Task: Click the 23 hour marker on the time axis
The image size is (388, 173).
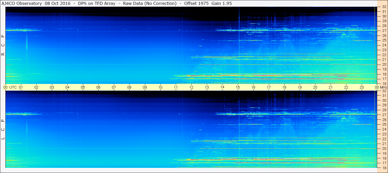Action: click(x=362, y=87)
